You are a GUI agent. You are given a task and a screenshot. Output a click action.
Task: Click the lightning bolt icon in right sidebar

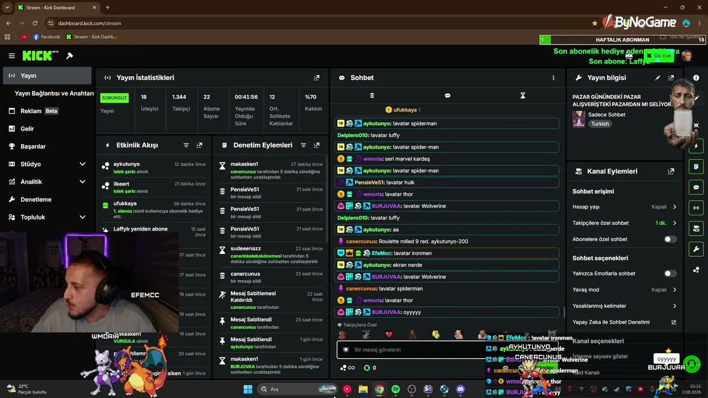click(x=696, y=146)
